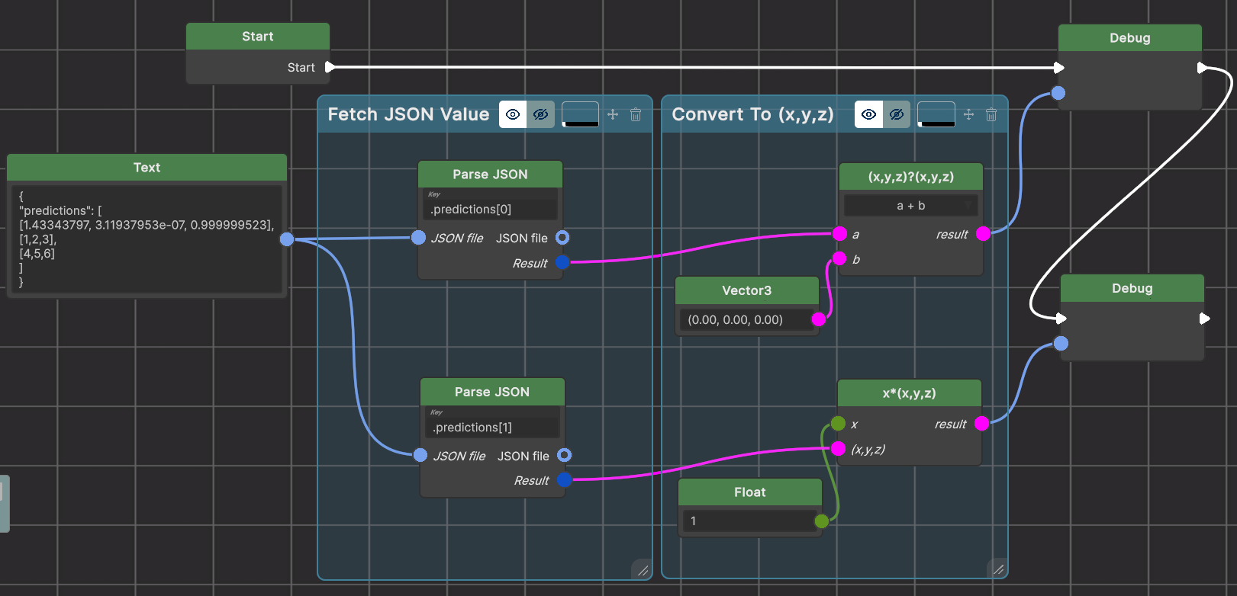Hide contents of Convert To (x,y,z) group

(897, 114)
